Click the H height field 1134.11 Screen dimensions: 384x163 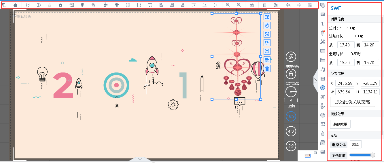(370, 92)
